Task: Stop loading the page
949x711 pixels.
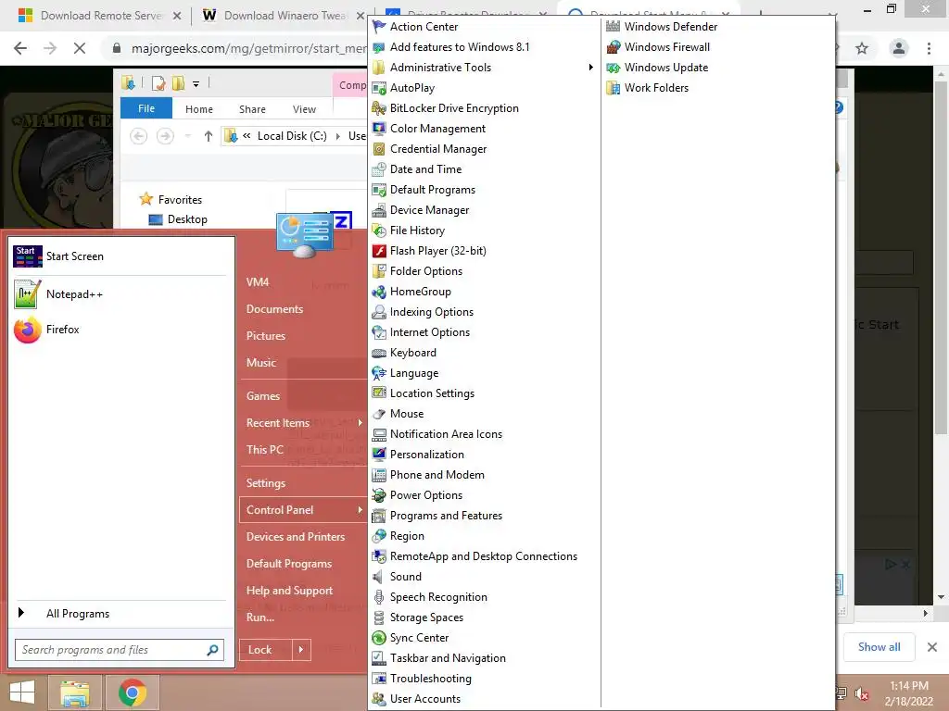Action: pos(80,48)
